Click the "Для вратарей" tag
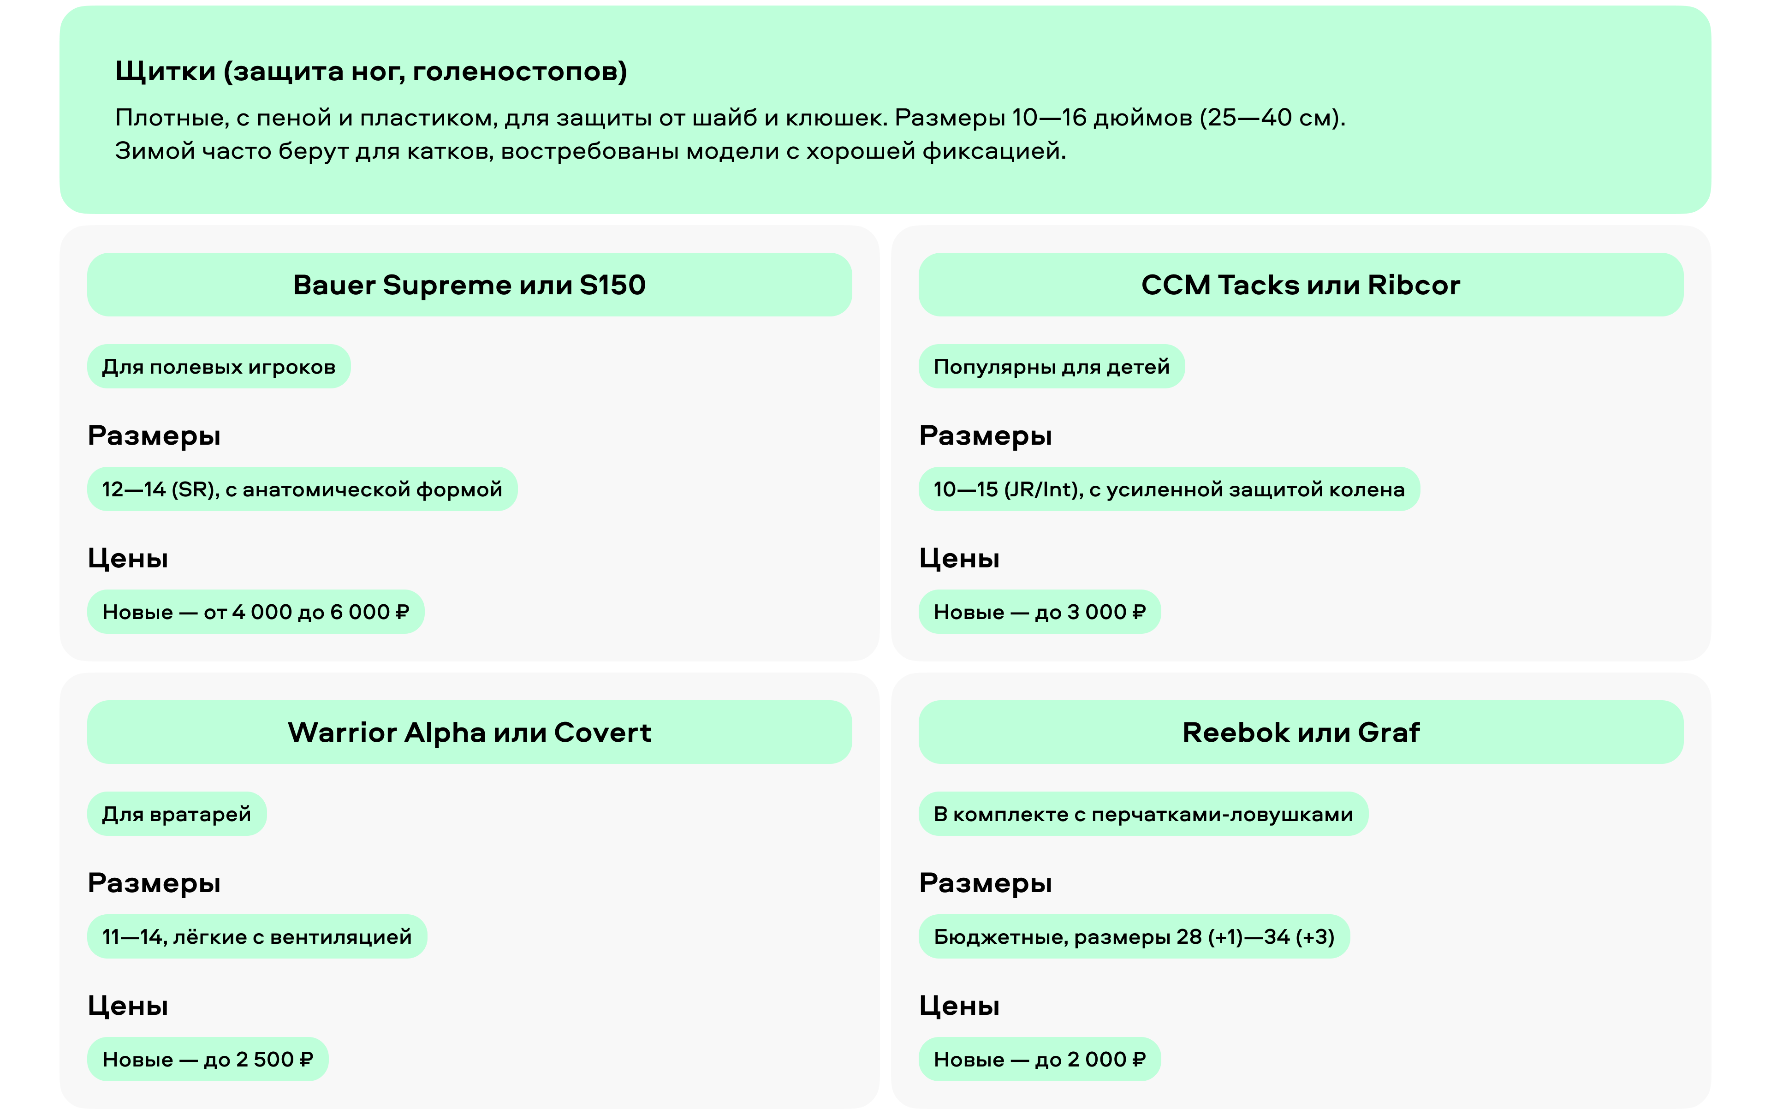This screenshot has height=1120, width=1771. [x=177, y=814]
